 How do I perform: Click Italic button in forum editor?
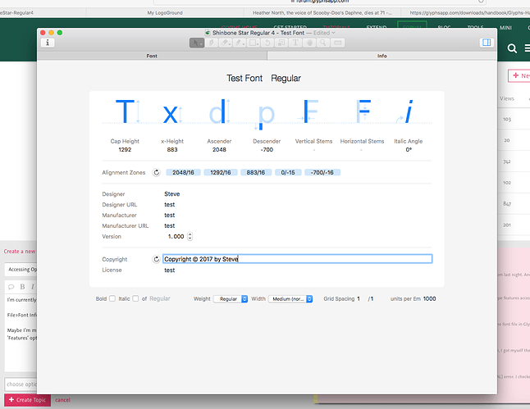[33, 287]
